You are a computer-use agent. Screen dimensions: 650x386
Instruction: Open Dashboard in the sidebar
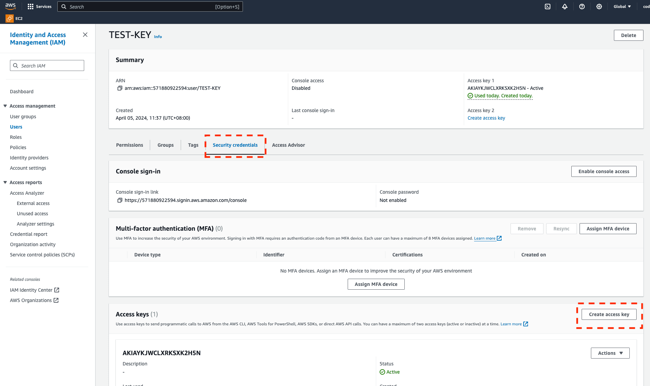(22, 92)
